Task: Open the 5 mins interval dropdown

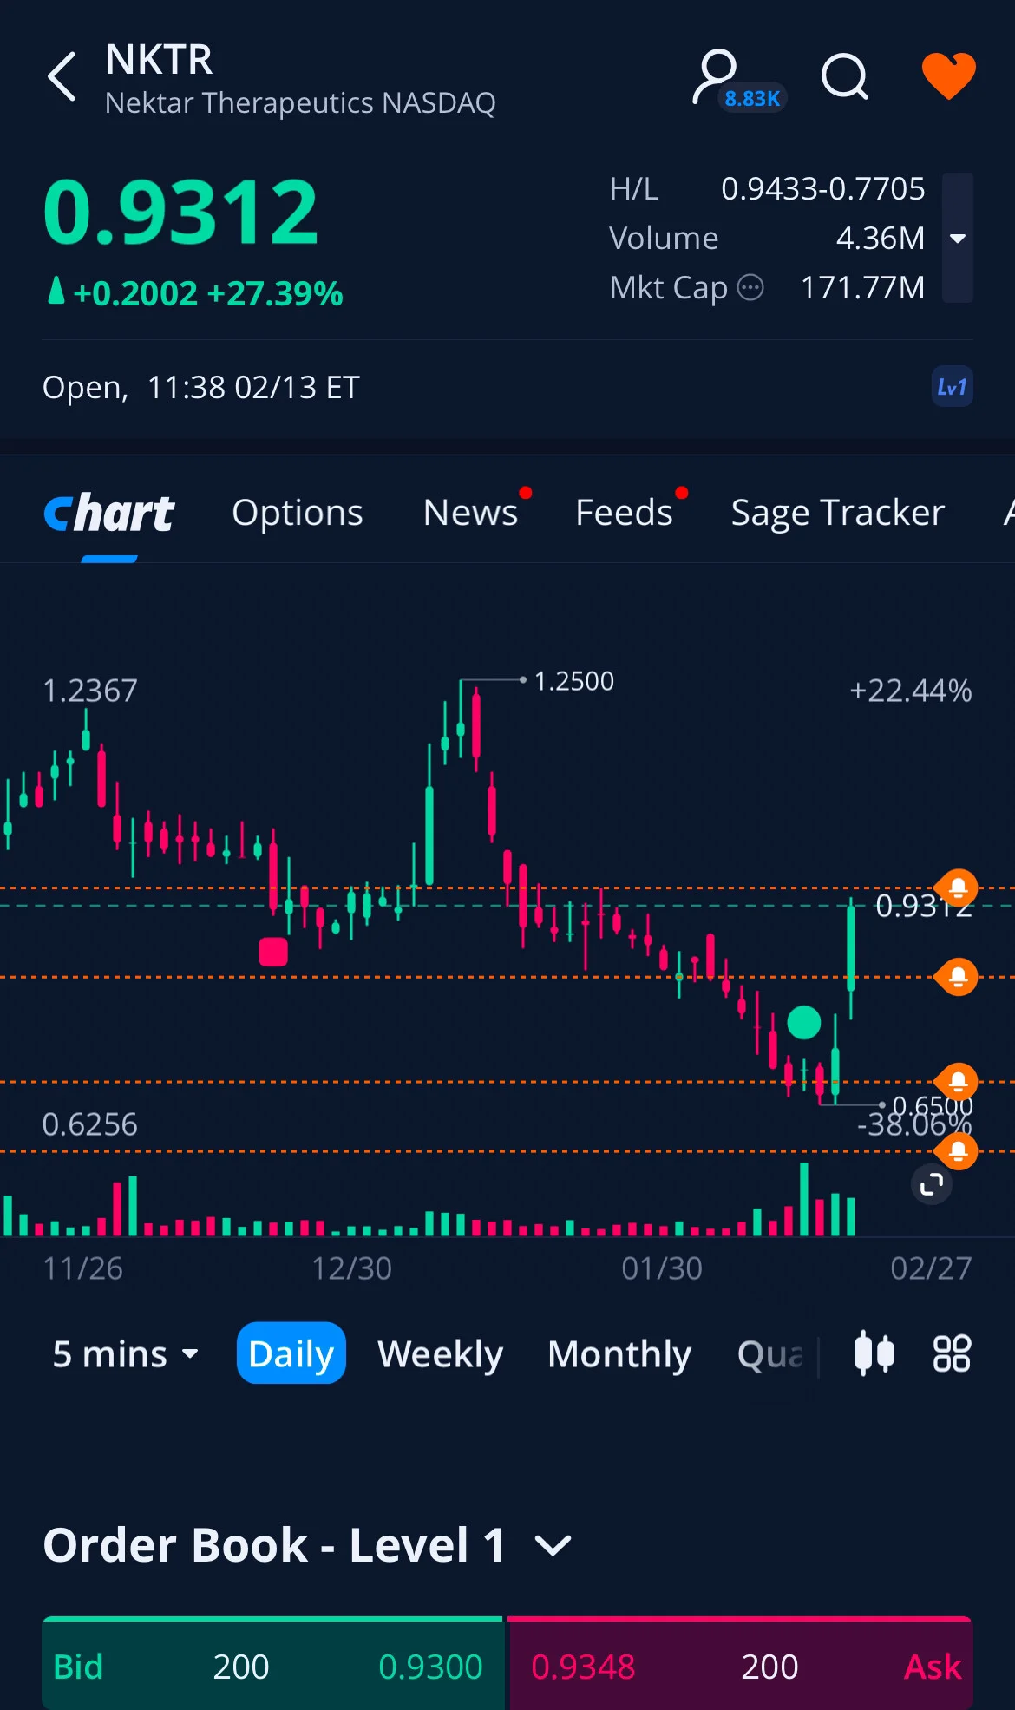Action: pyautogui.click(x=126, y=1354)
